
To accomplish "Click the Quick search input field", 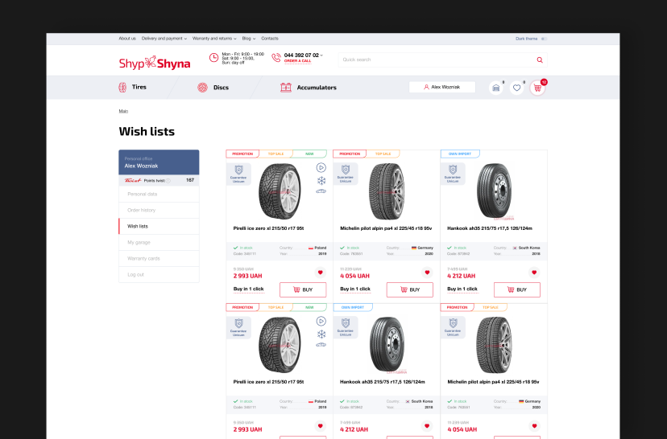I will pyautogui.click(x=435, y=59).
